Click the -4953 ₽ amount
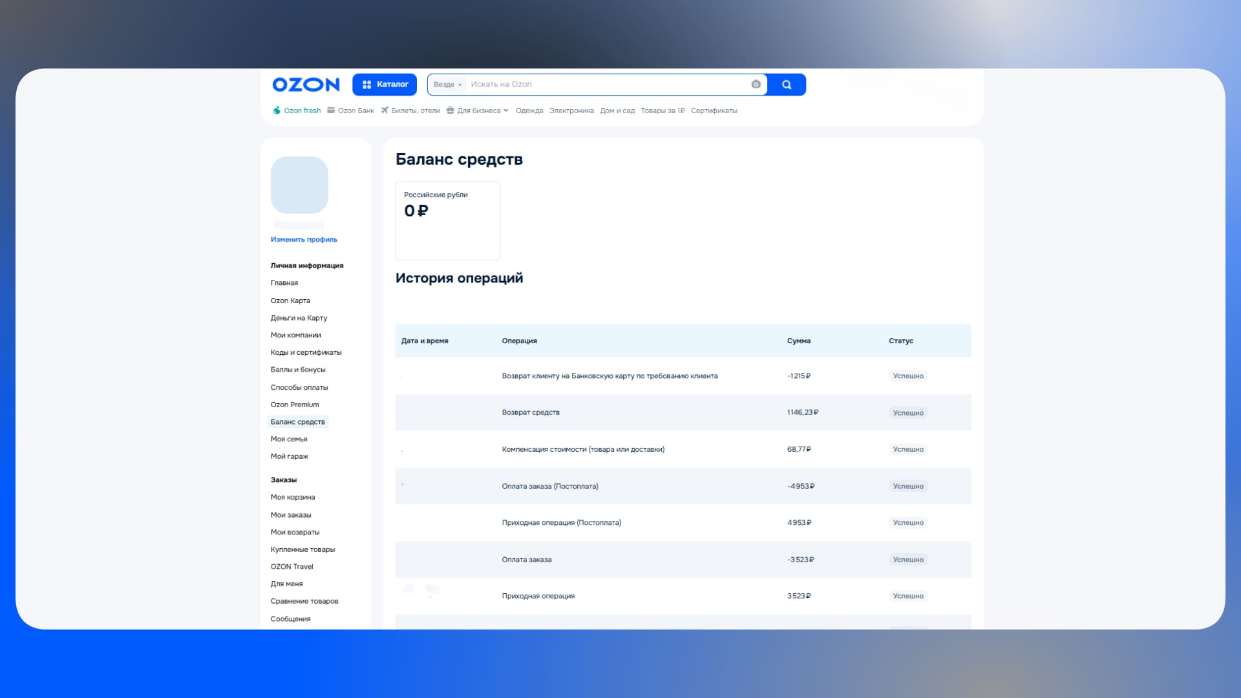This screenshot has width=1241, height=698. pyautogui.click(x=801, y=486)
